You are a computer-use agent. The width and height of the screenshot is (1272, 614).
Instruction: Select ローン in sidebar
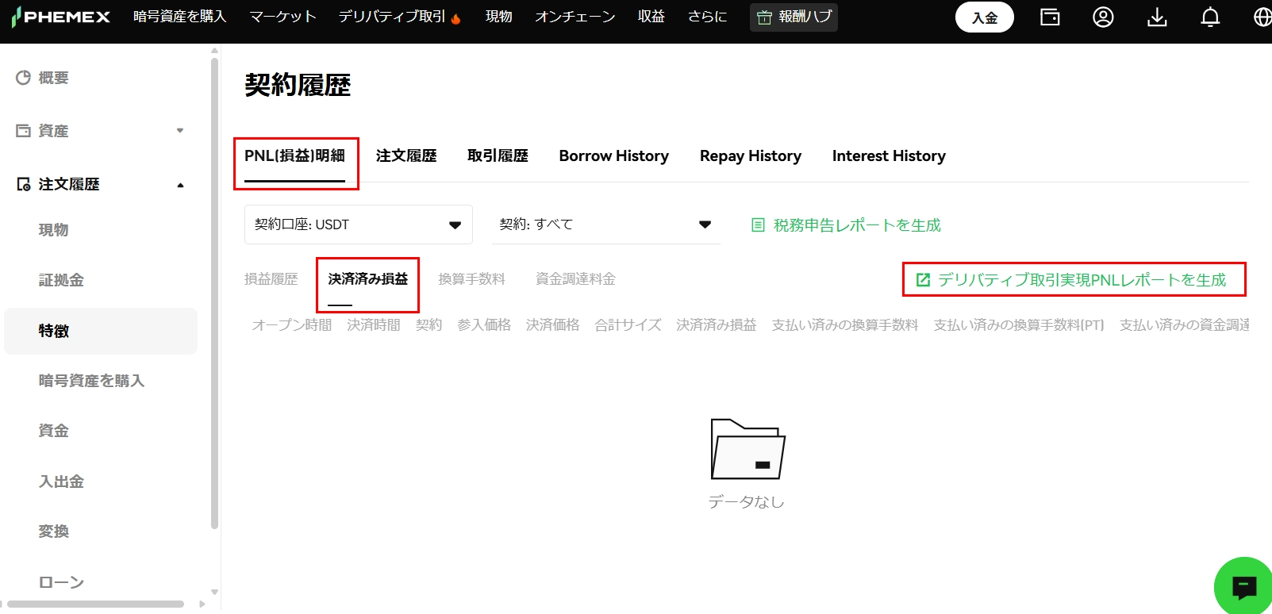pos(61,581)
